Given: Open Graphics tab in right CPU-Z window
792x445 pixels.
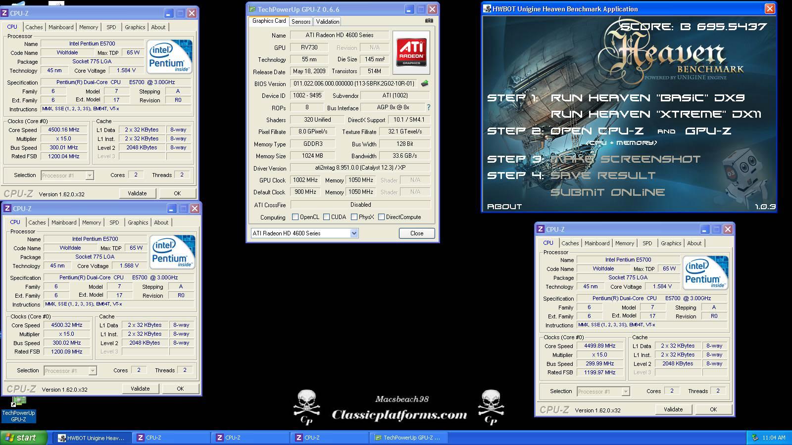Looking at the screenshot, I should (671, 243).
